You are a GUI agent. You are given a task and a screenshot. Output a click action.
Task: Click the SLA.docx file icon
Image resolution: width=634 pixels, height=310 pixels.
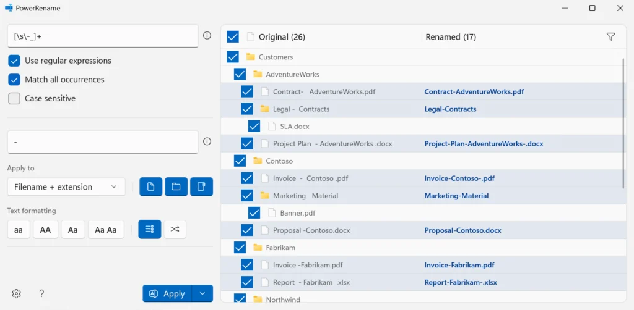pyautogui.click(x=272, y=126)
